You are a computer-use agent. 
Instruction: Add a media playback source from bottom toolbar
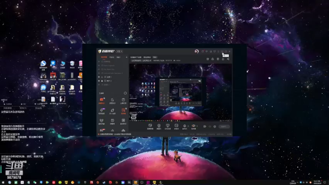(176, 126)
